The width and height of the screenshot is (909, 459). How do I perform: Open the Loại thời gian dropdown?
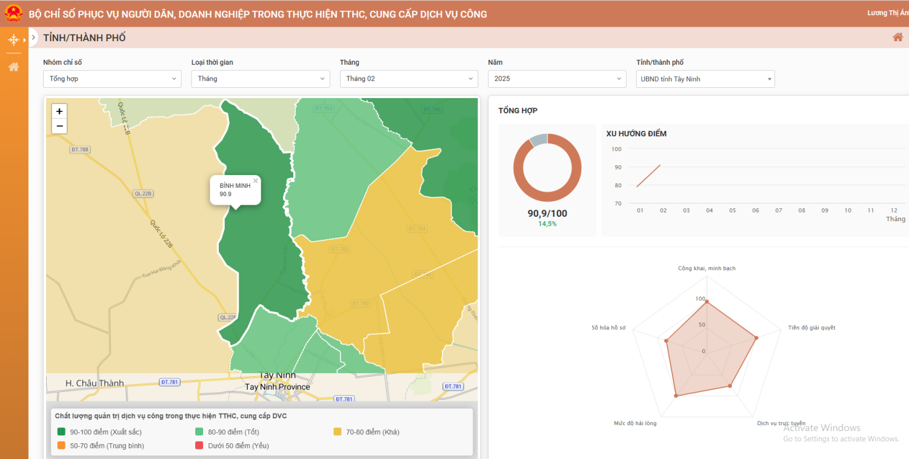[x=261, y=79]
